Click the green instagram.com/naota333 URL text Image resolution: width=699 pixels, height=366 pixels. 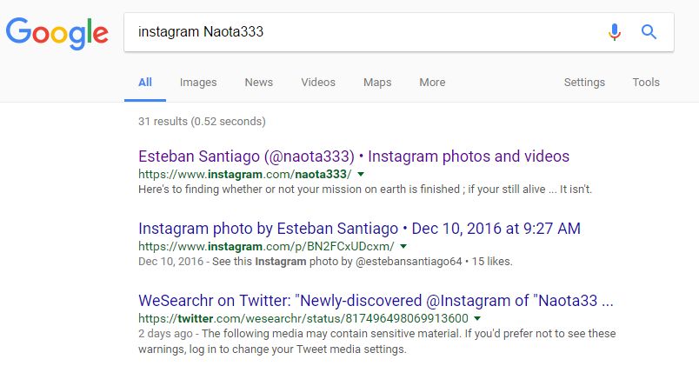tap(245, 174)
